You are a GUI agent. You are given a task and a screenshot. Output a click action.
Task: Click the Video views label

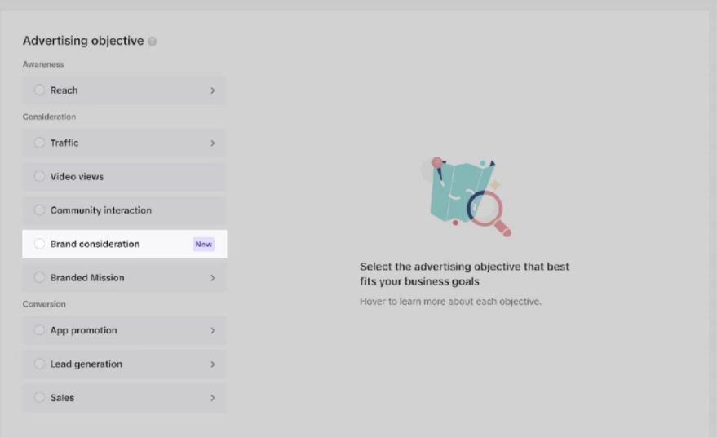(x=77, y=177)
